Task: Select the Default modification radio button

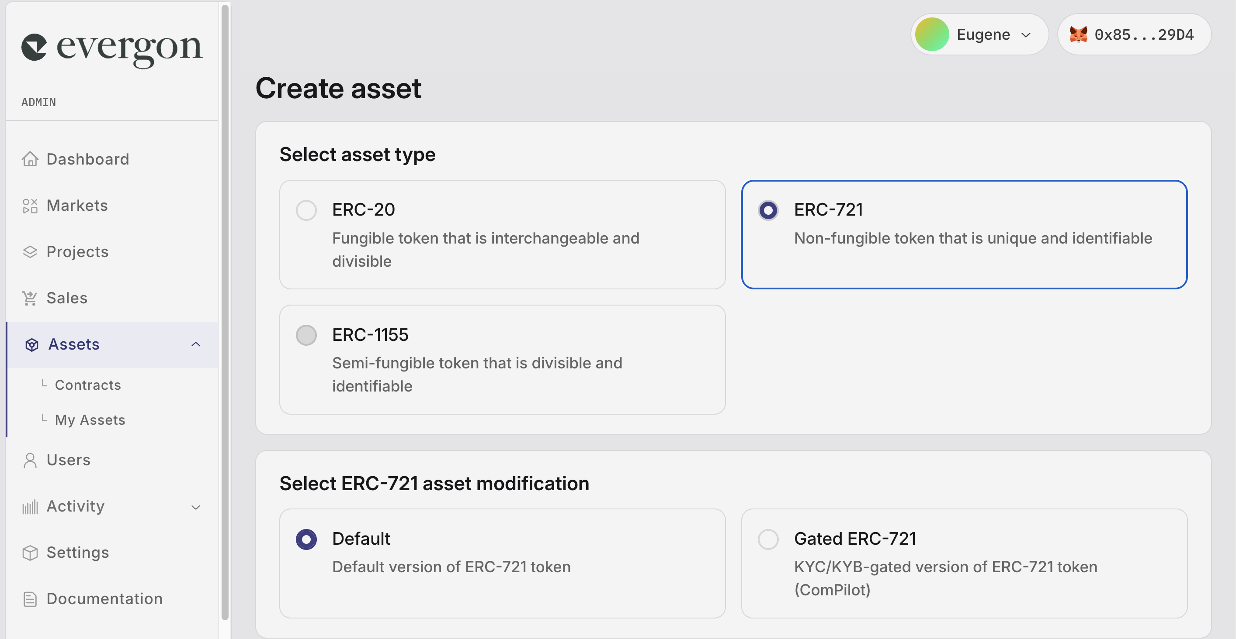Action: click(306, 539)
